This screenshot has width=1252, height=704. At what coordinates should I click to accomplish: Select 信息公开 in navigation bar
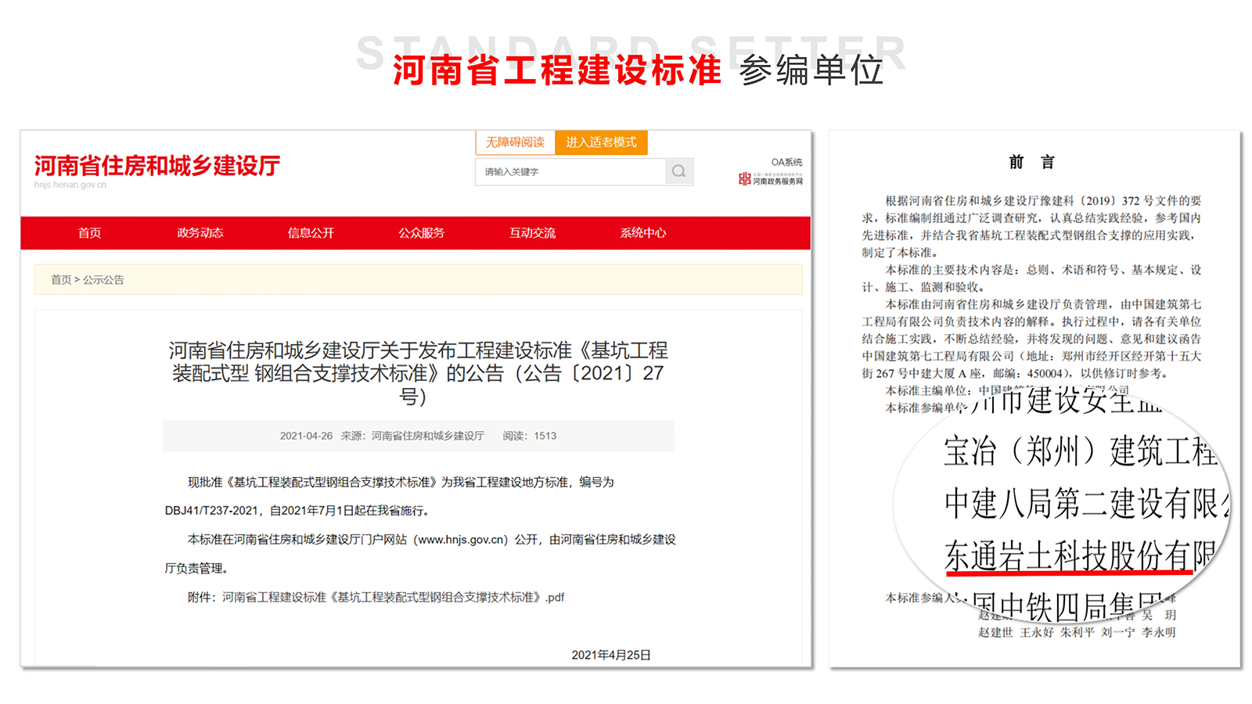(x=311, y=232)
